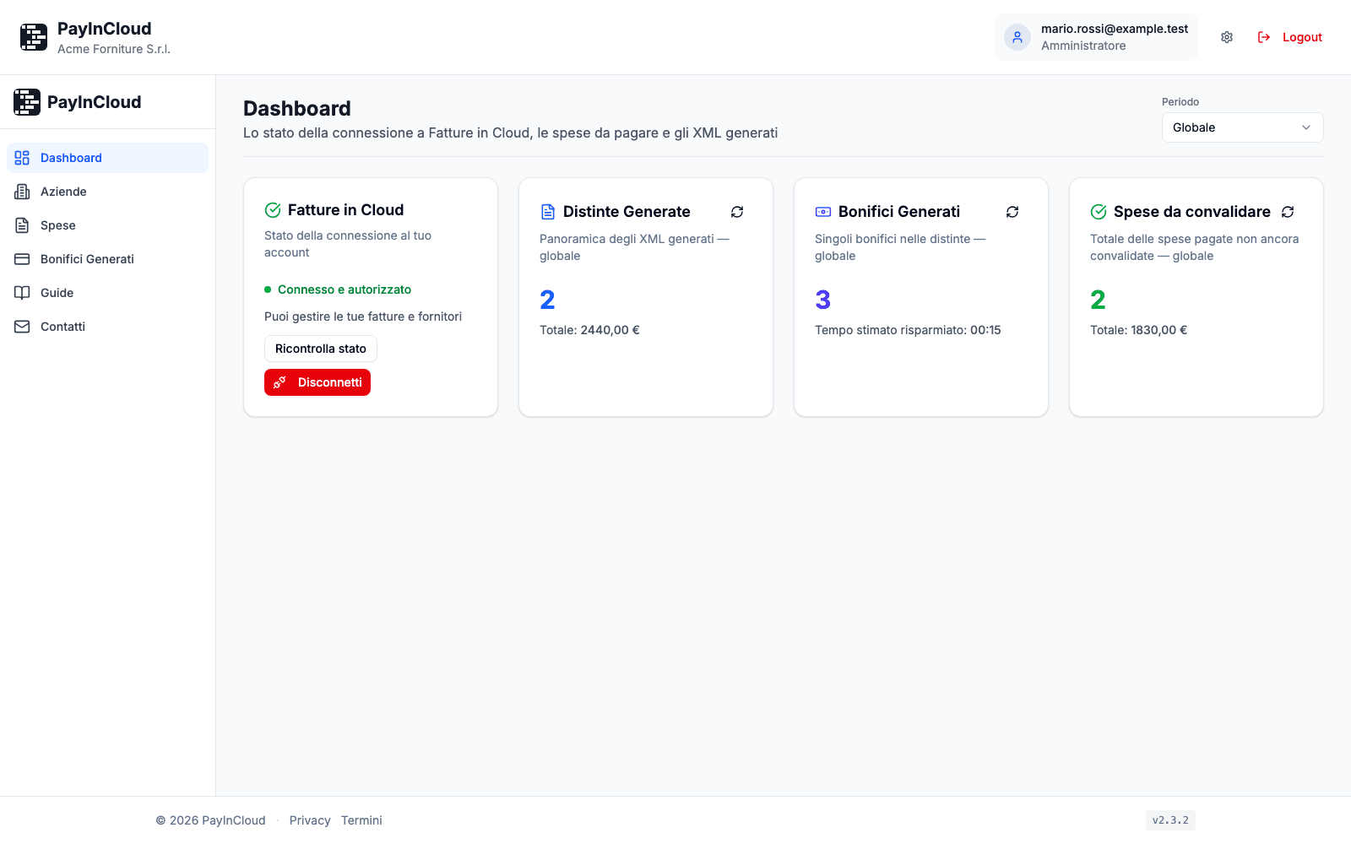The image size is (1351, 844).
Task: Open Bonifici Generati in the sidebar
Action: [x=107, y=259]
